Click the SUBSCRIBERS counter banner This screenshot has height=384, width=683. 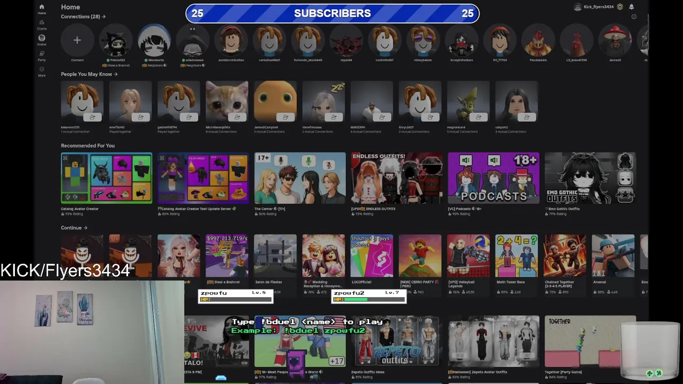[x=332, y=13]
